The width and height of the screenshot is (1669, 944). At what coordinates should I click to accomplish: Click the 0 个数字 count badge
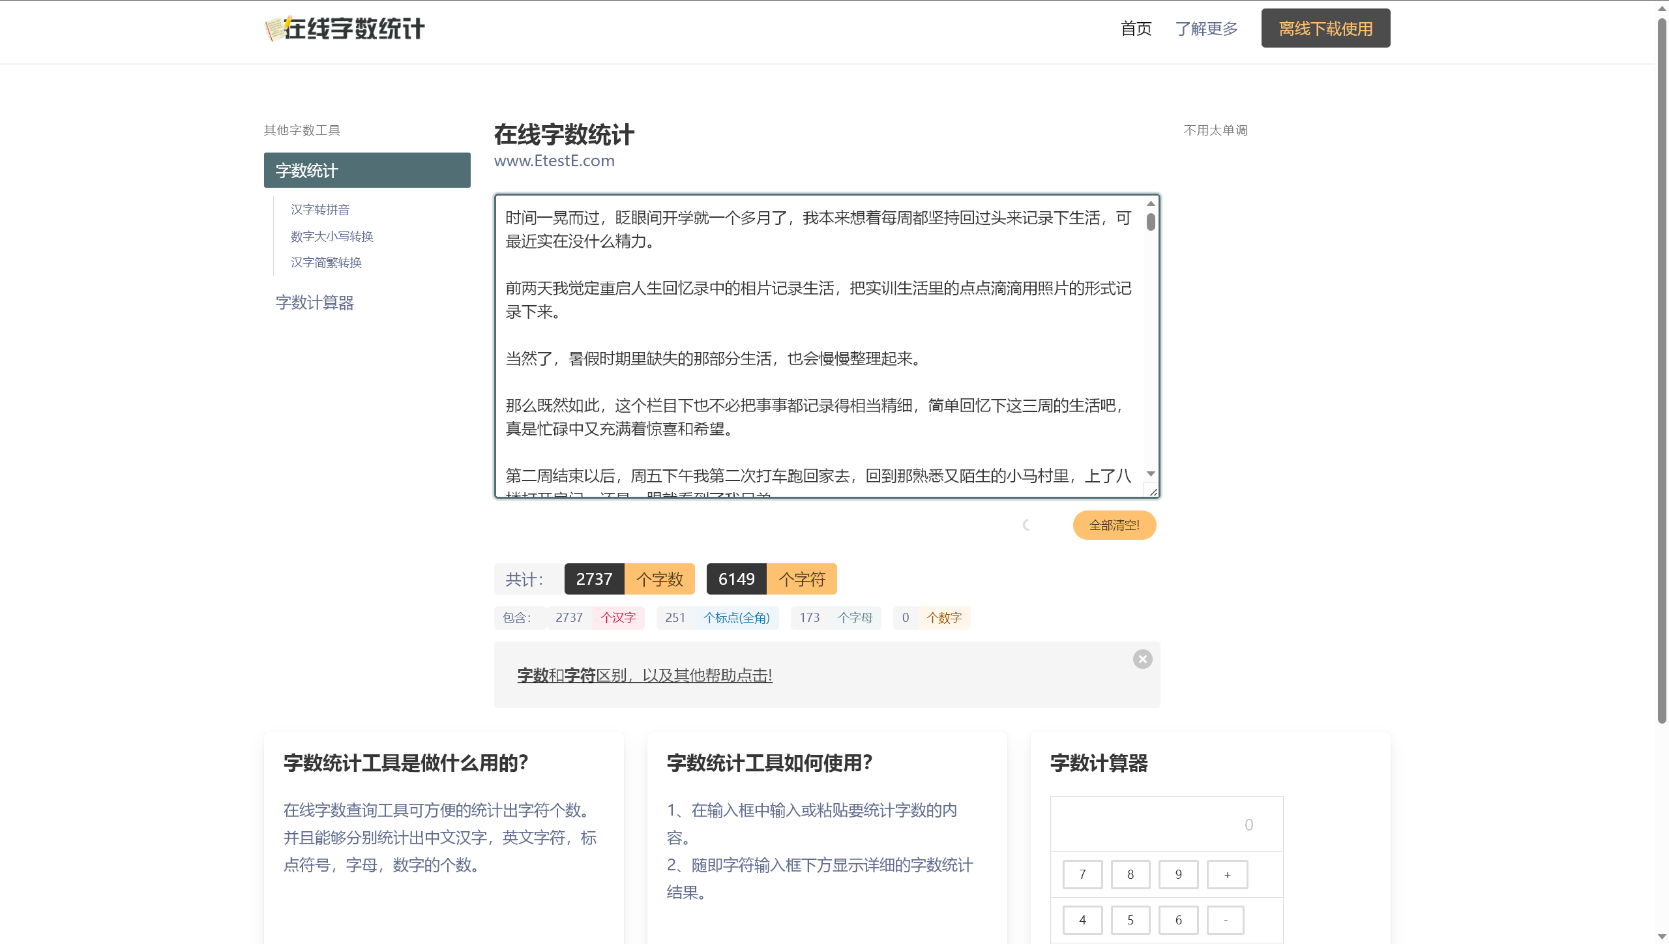932,617
